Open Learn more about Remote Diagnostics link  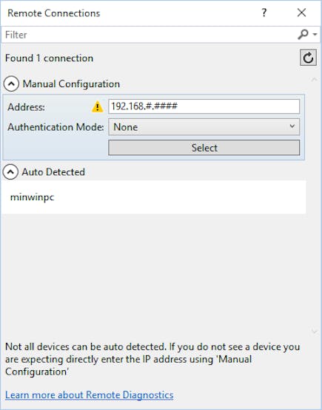(x=90, y=394)
